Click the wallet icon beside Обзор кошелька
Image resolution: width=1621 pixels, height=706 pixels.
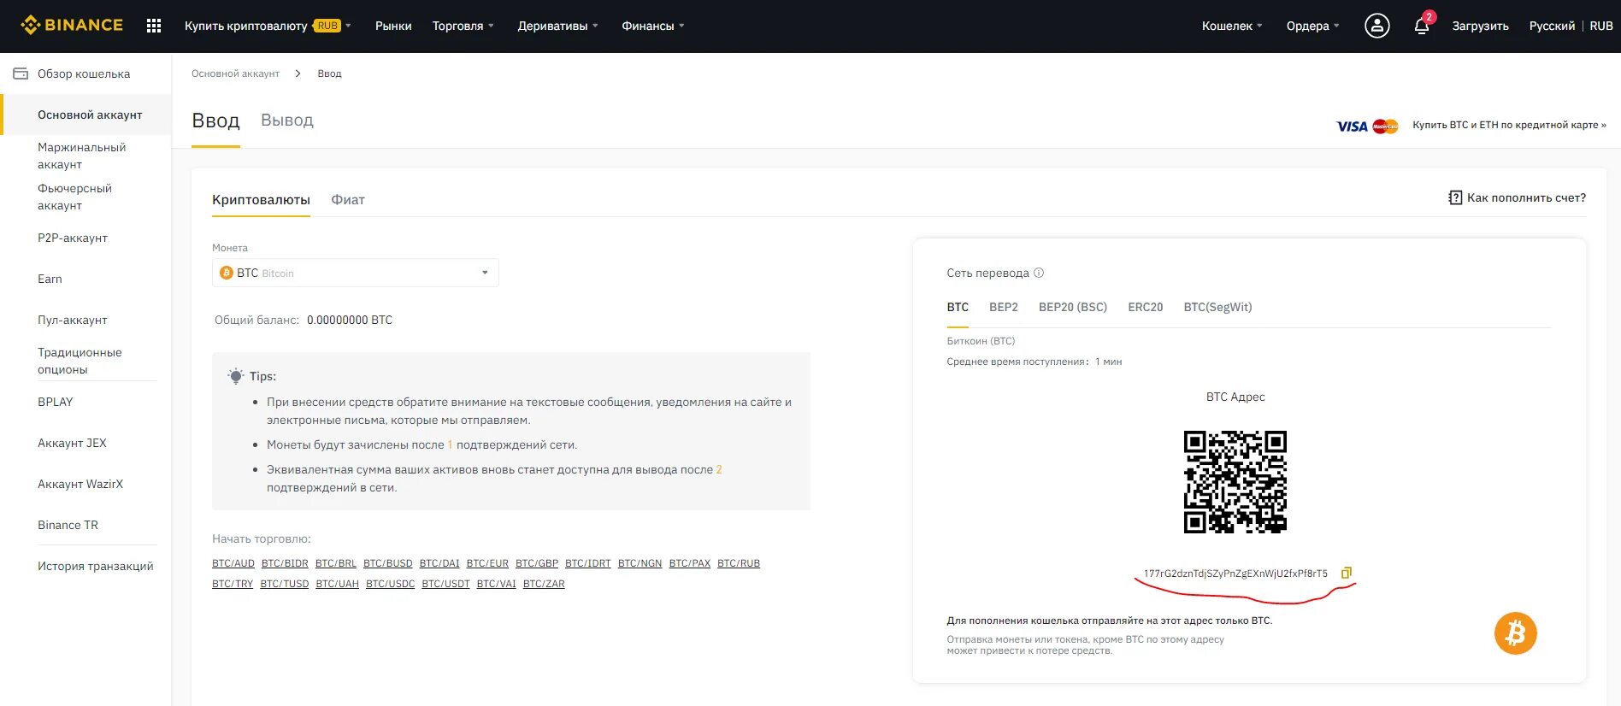pyautogui.click(x=21, y=74)
